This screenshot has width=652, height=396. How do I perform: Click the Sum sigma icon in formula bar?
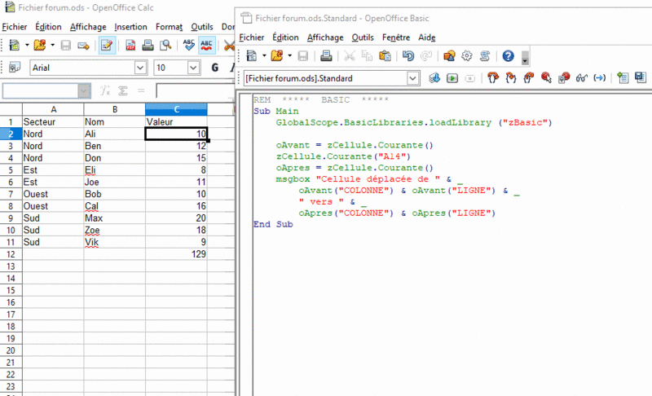tap(124, 90)
